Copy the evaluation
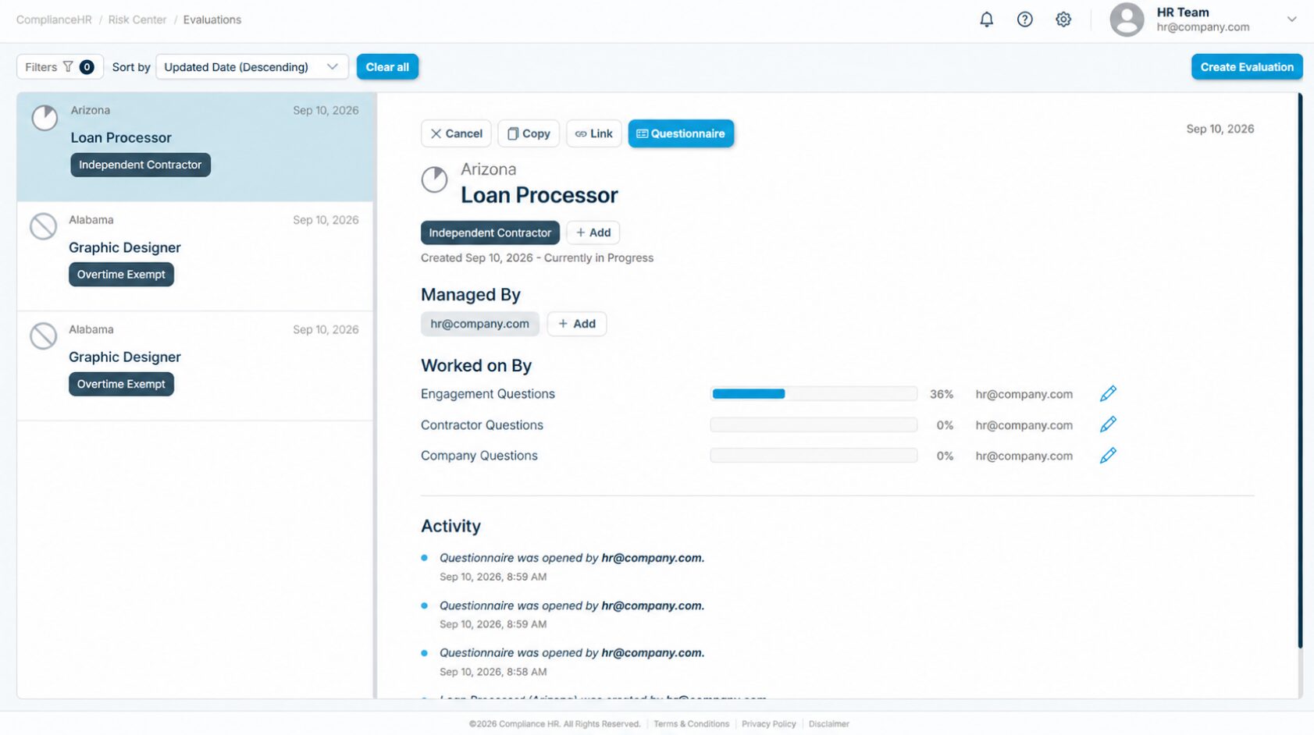The height and width of the screenshot is (735, 1314). [529, 133]
